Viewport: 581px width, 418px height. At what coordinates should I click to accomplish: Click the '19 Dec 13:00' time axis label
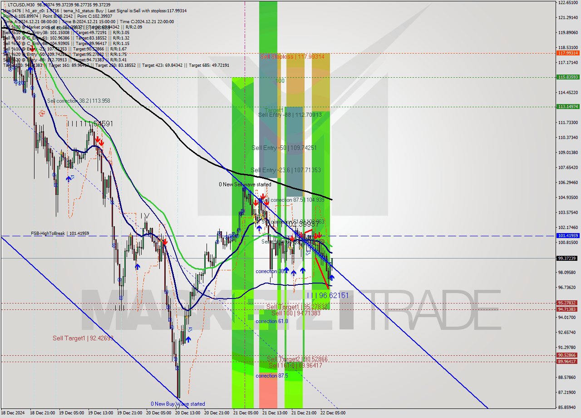point(100,413)
